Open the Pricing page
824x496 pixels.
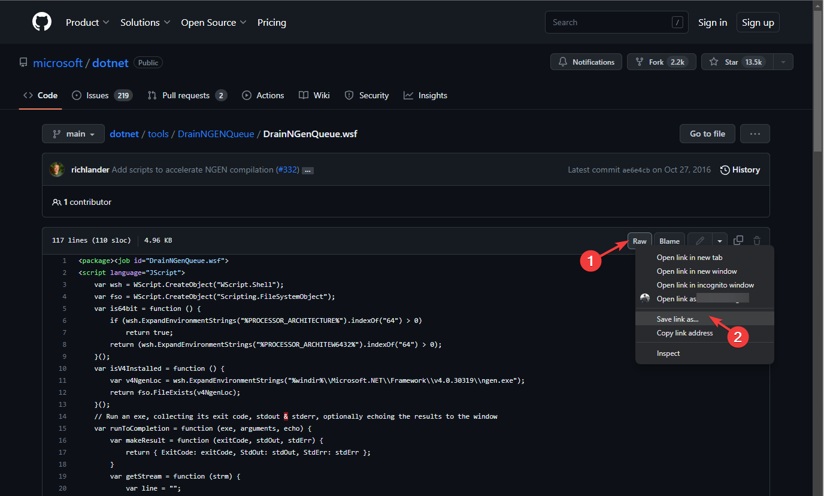pos(272,22)
